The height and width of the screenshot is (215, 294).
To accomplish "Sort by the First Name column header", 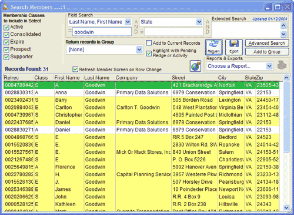I will [69, 78].
